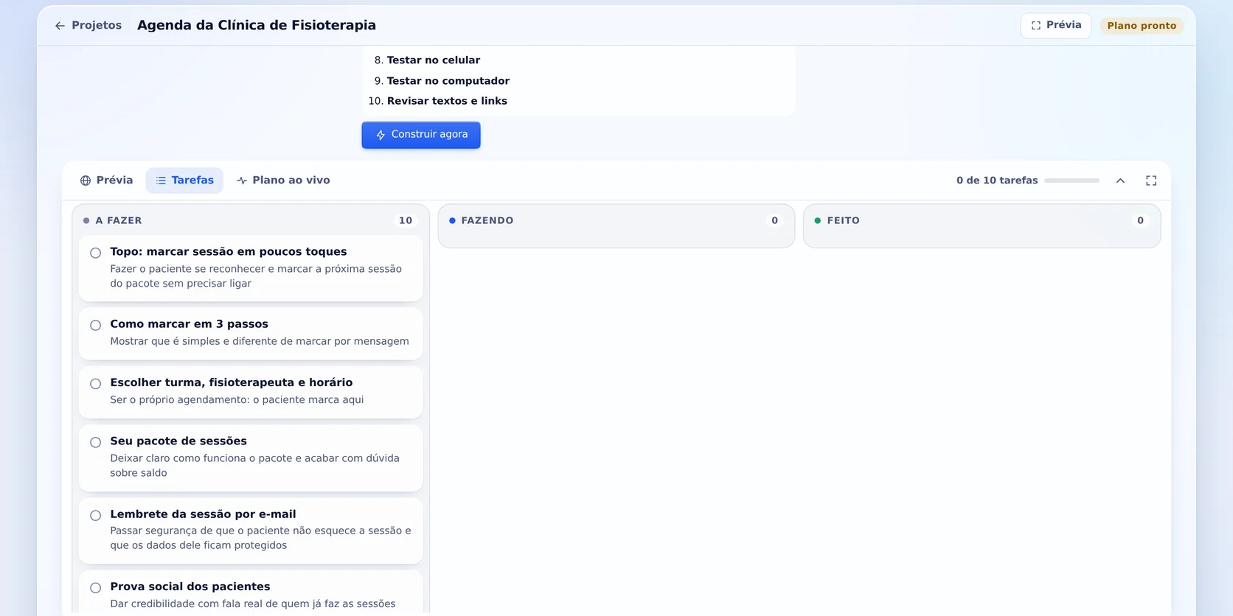1233x616 pixels.
Task: Click the FAZENDO column header
Action: click(x=616, y=220)
